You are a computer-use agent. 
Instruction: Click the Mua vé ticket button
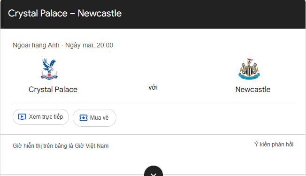click(94, 118)
